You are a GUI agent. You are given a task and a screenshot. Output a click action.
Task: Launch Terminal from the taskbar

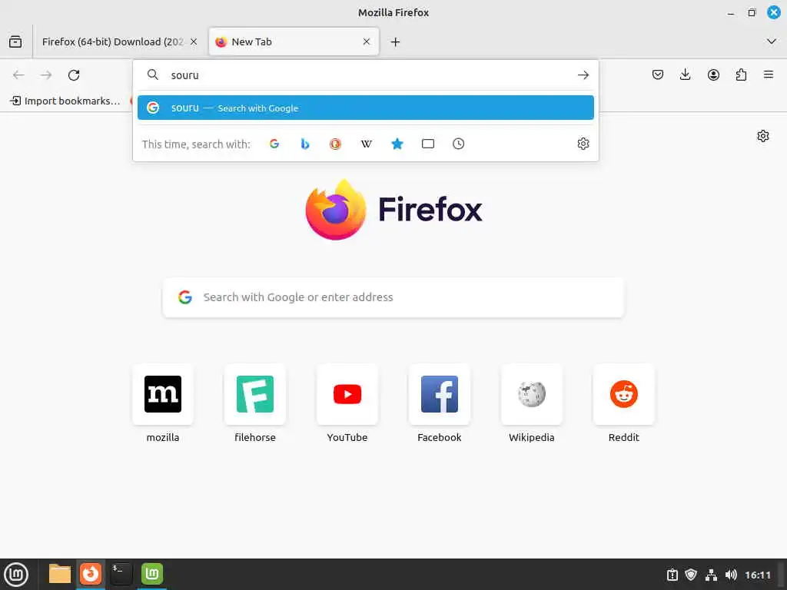121,574
